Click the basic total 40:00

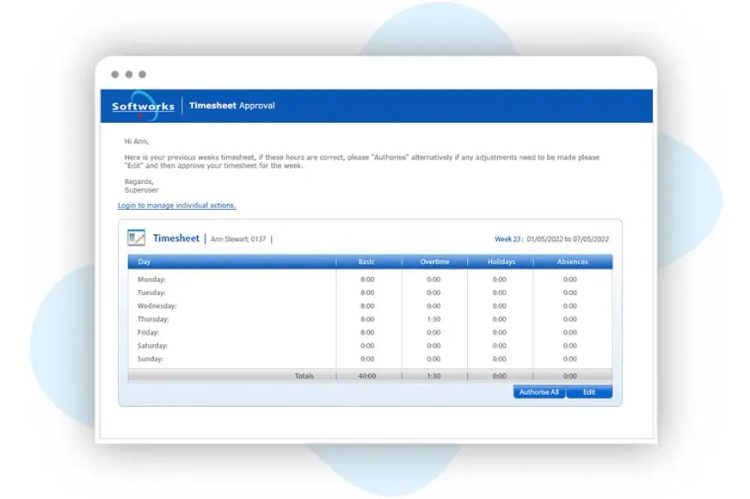(x=367, y=376)
